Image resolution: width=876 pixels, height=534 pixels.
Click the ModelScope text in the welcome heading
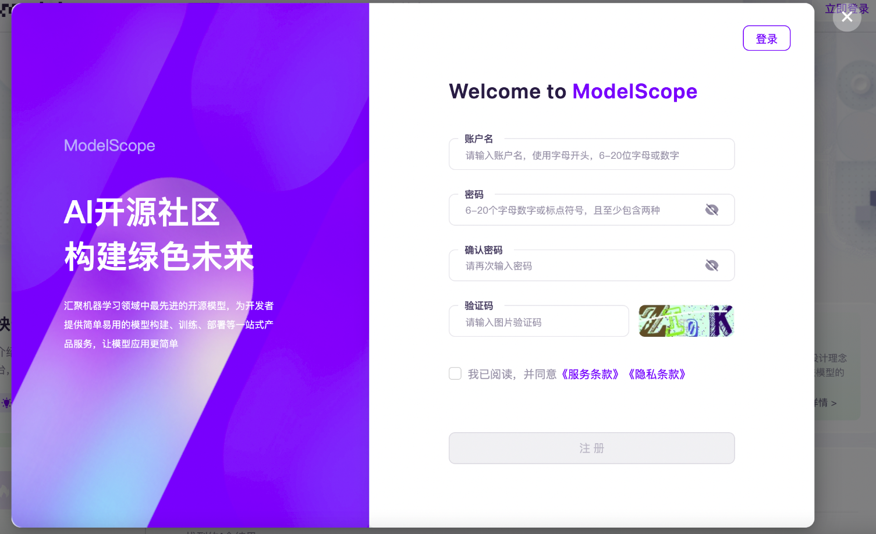click(634, 91)
